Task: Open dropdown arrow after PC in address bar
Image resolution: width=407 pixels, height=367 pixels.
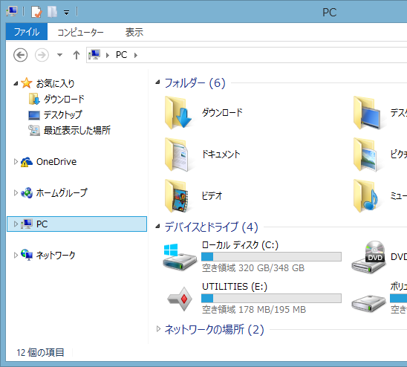Action: [135, 55]
